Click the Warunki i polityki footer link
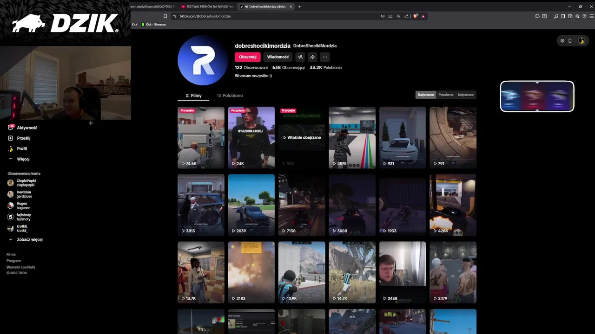The height and width of the screenshot is (334, 595). coord(20,267)
